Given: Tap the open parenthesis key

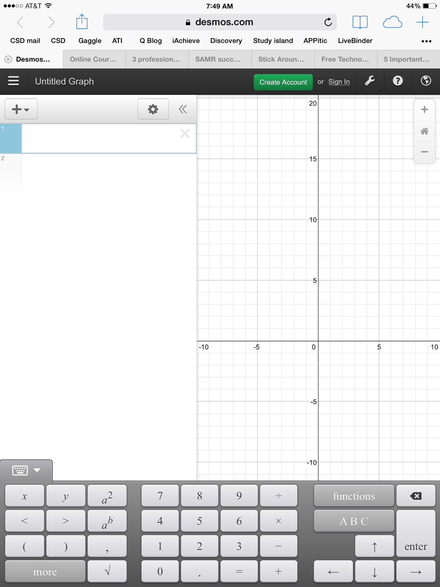Looking at the screenshot, I should pos(25,546).
